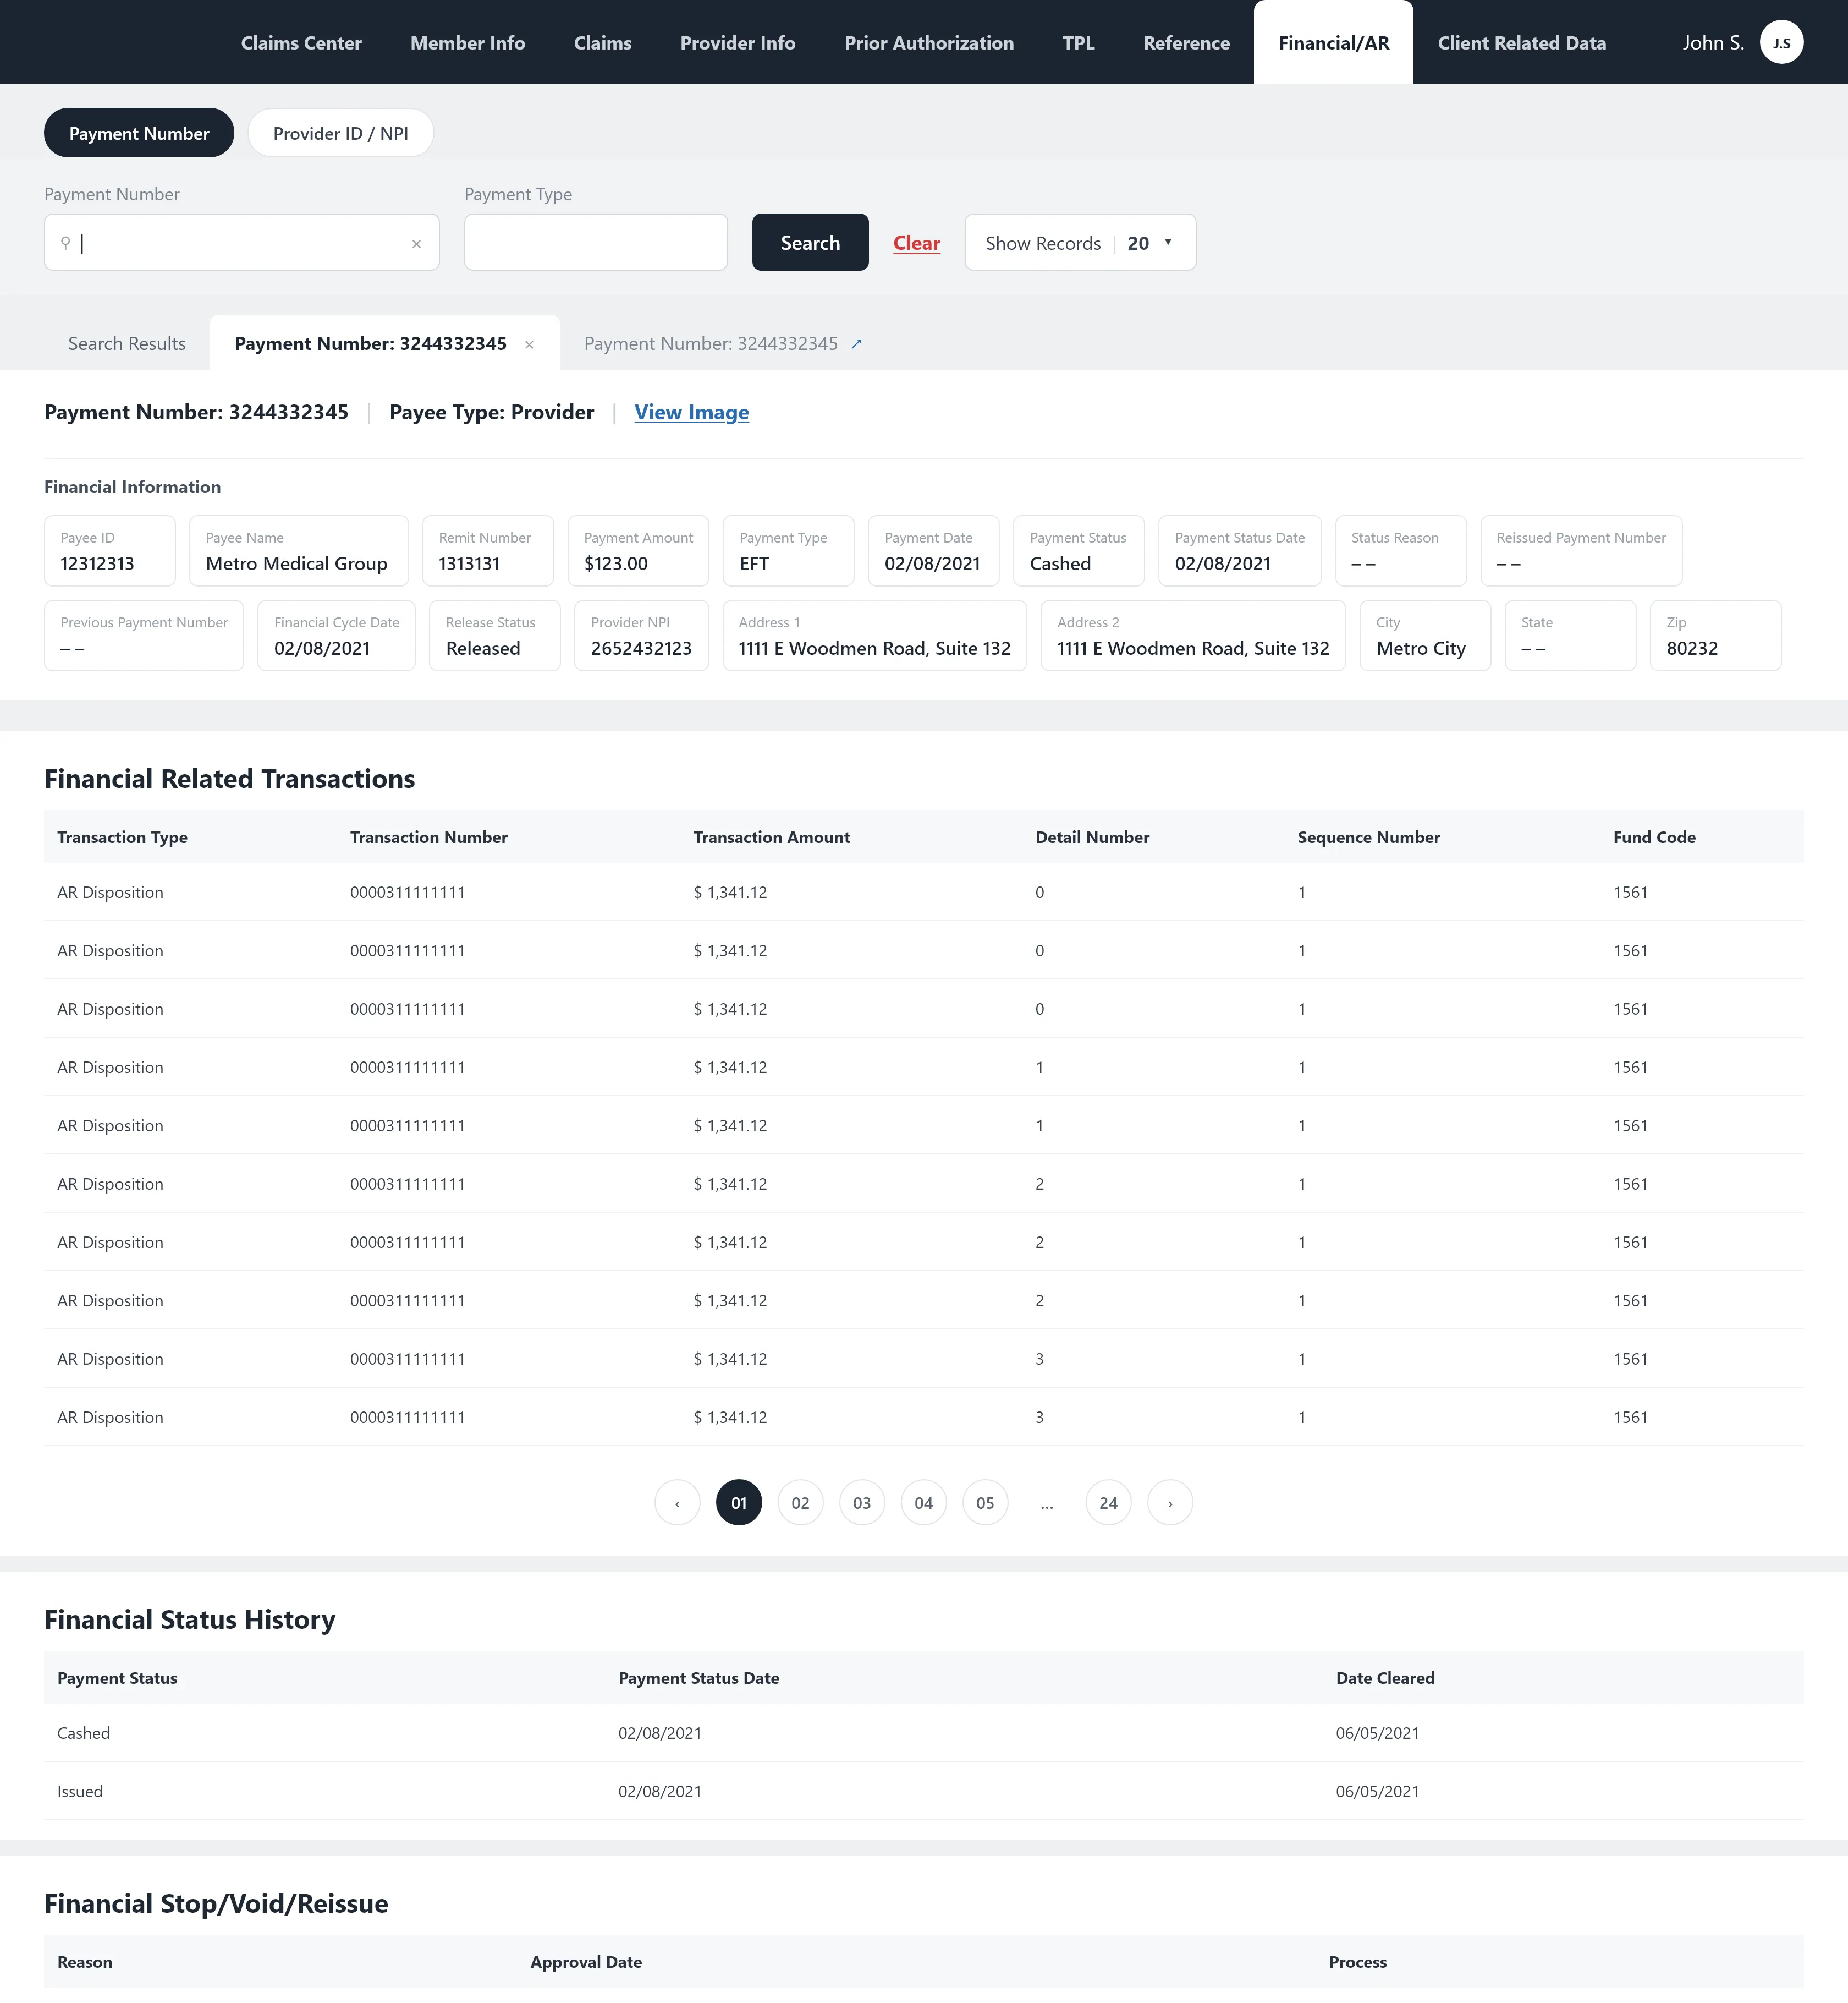Open the View Image link
Screen dimensions: 1848x2003
tap(691, 412)
